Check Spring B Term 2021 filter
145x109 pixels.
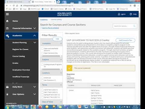tap(42, 95)
